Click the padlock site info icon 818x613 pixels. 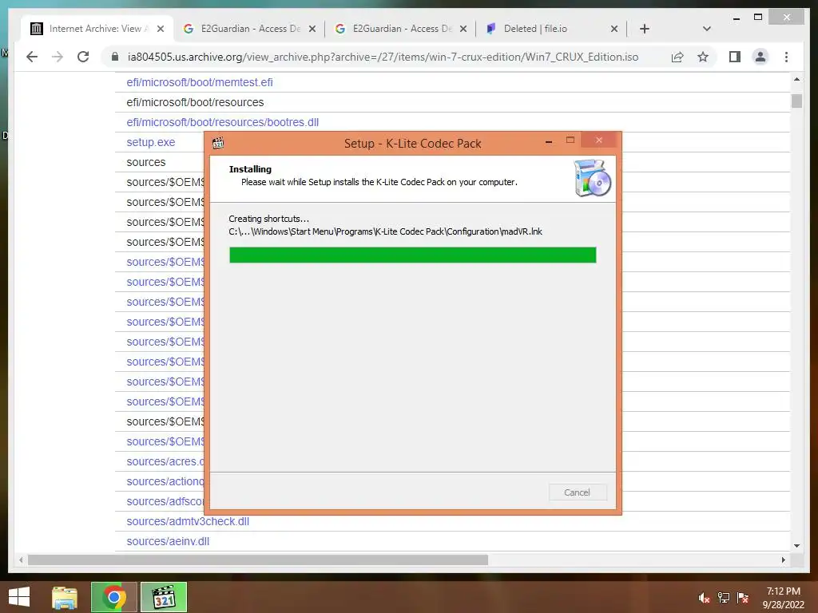pyautogui.click(x=115, y=57)
